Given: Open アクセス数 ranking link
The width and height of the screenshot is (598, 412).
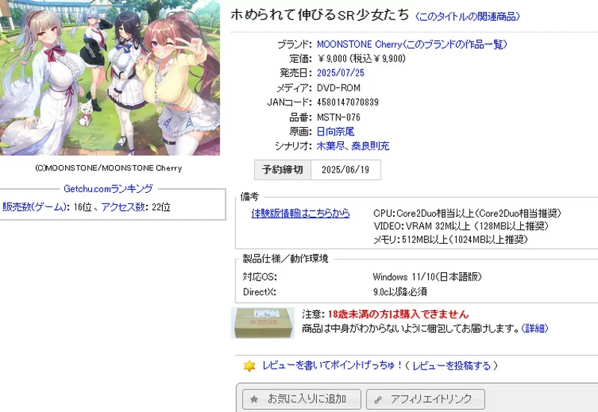Looking at the screenshot, I should click(123, 207).
